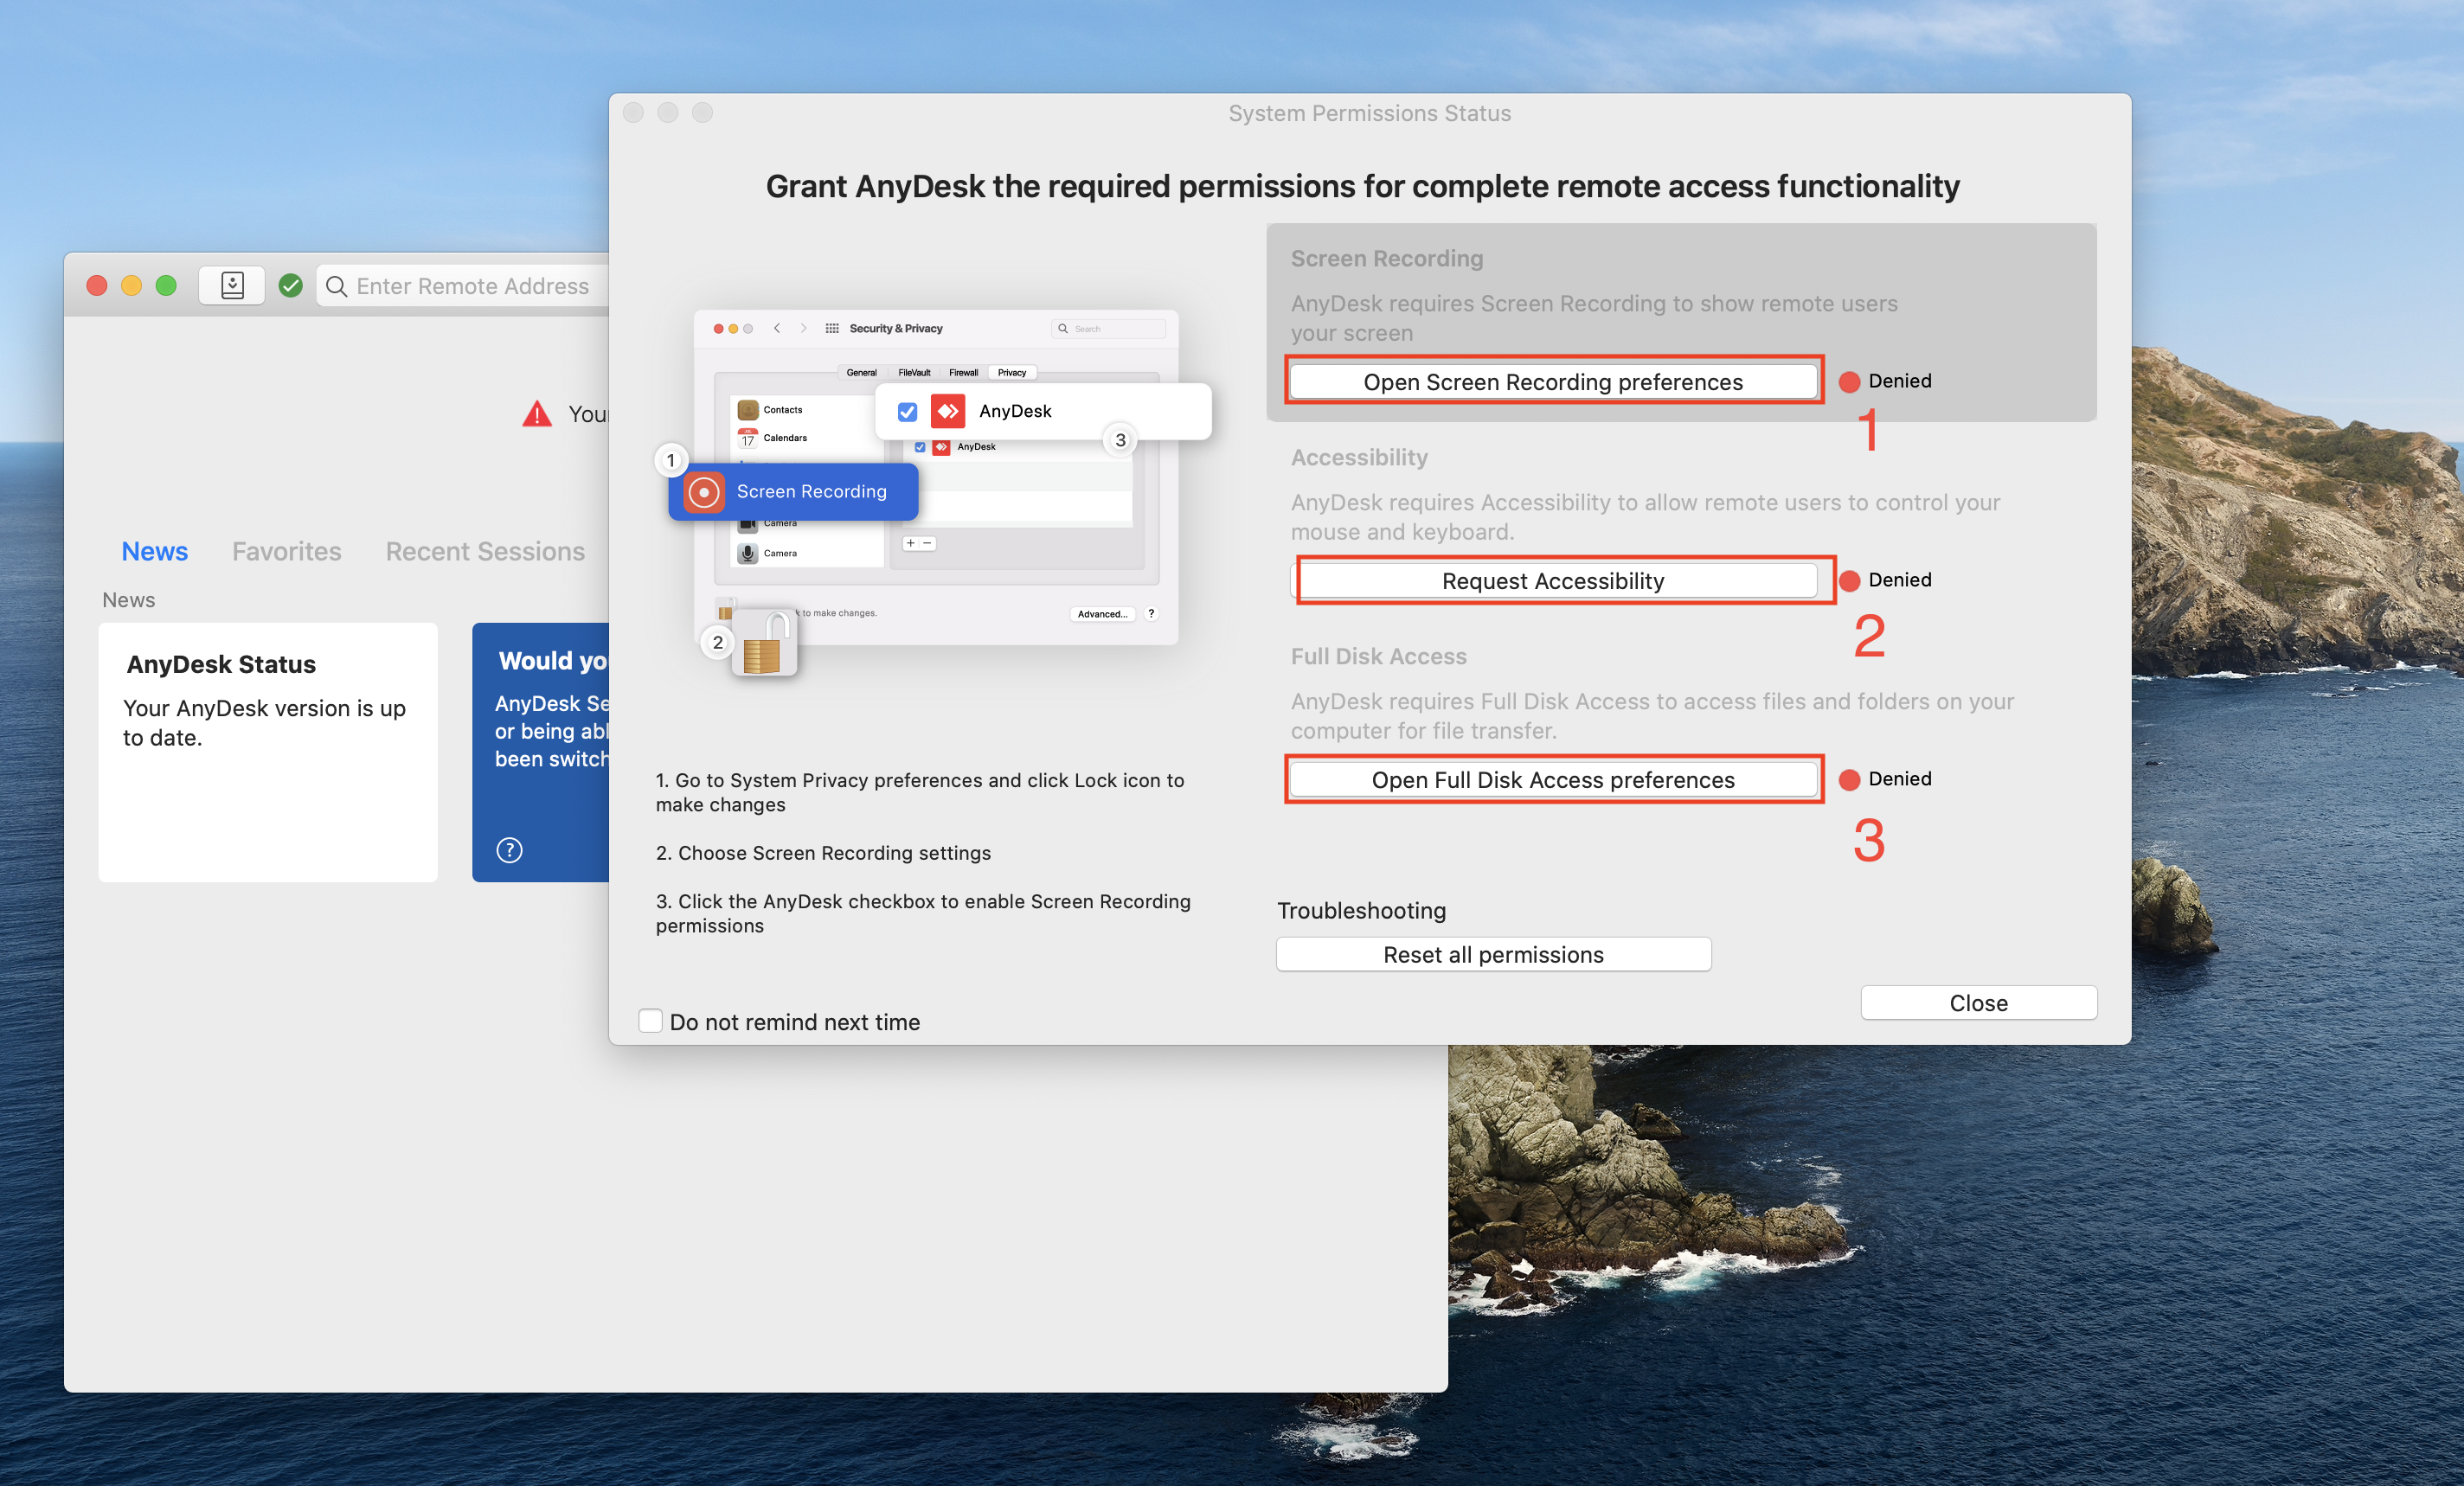The image size is (2464, 1486).
Task: Click the 'Troubleshooting' label
Action: tap(1361, 910)
